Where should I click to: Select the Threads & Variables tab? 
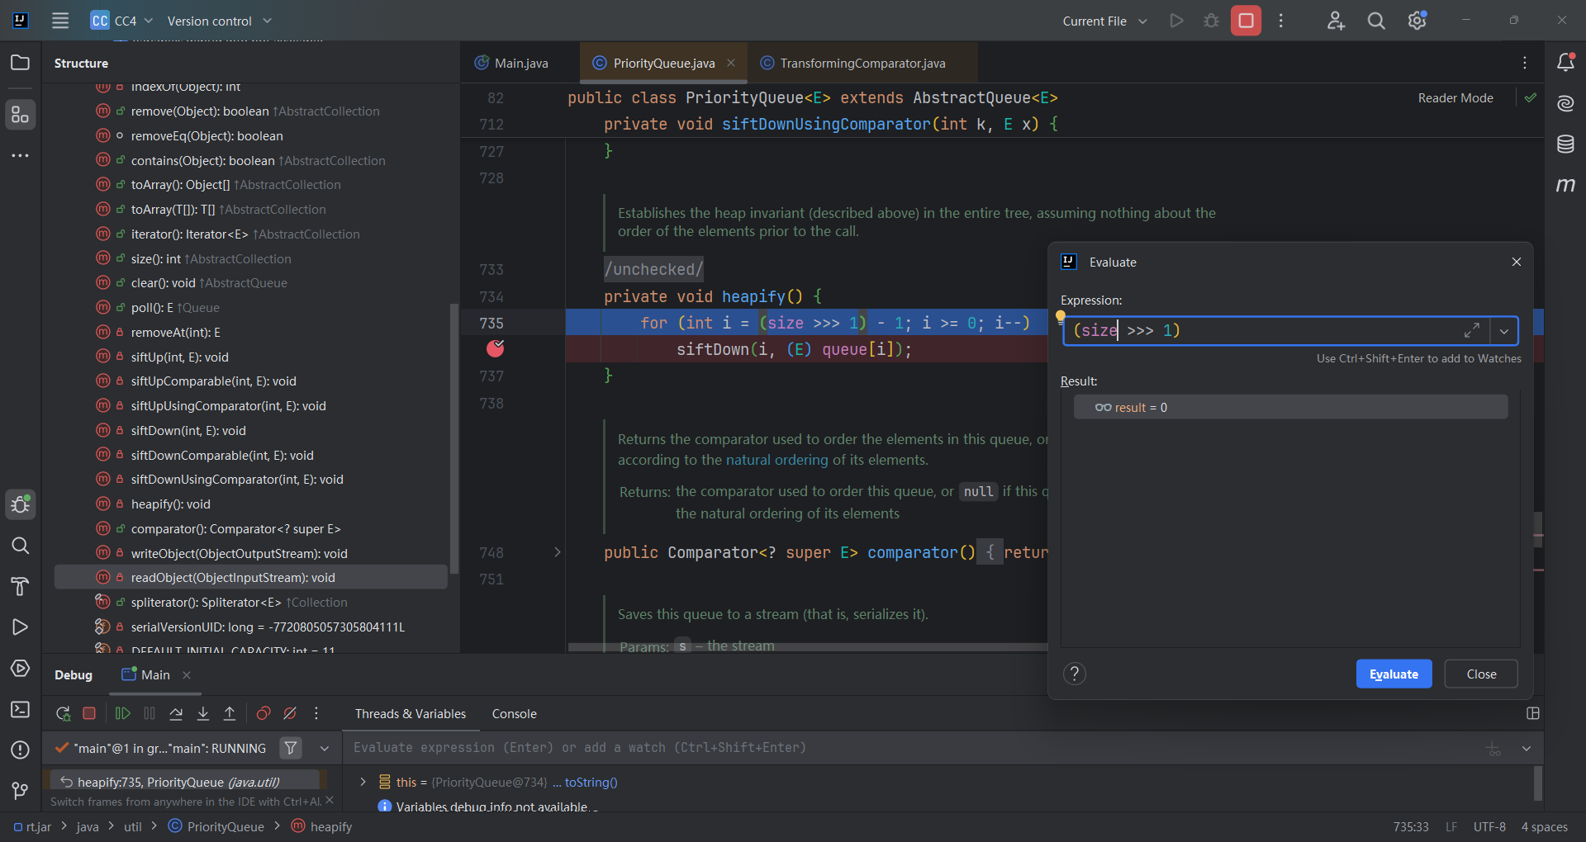(411, 713)
